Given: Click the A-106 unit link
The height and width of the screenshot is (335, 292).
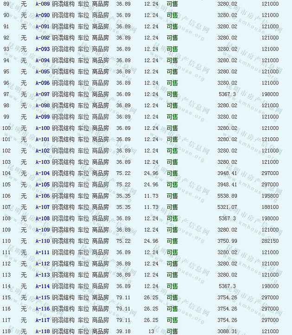Looking at the screenshot, I should coord(42,196).
